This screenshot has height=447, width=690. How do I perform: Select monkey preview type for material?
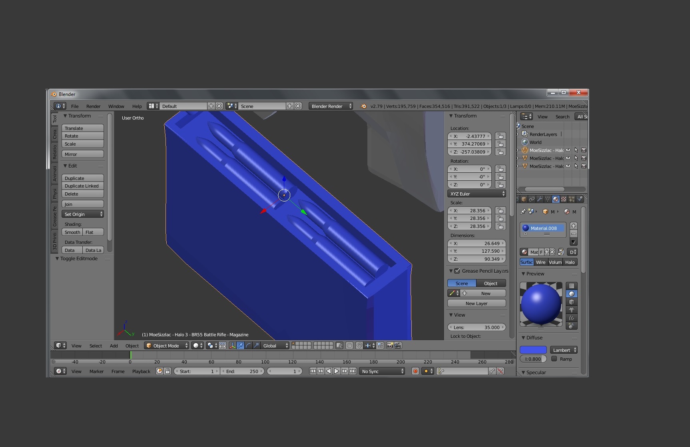[572, 309]
